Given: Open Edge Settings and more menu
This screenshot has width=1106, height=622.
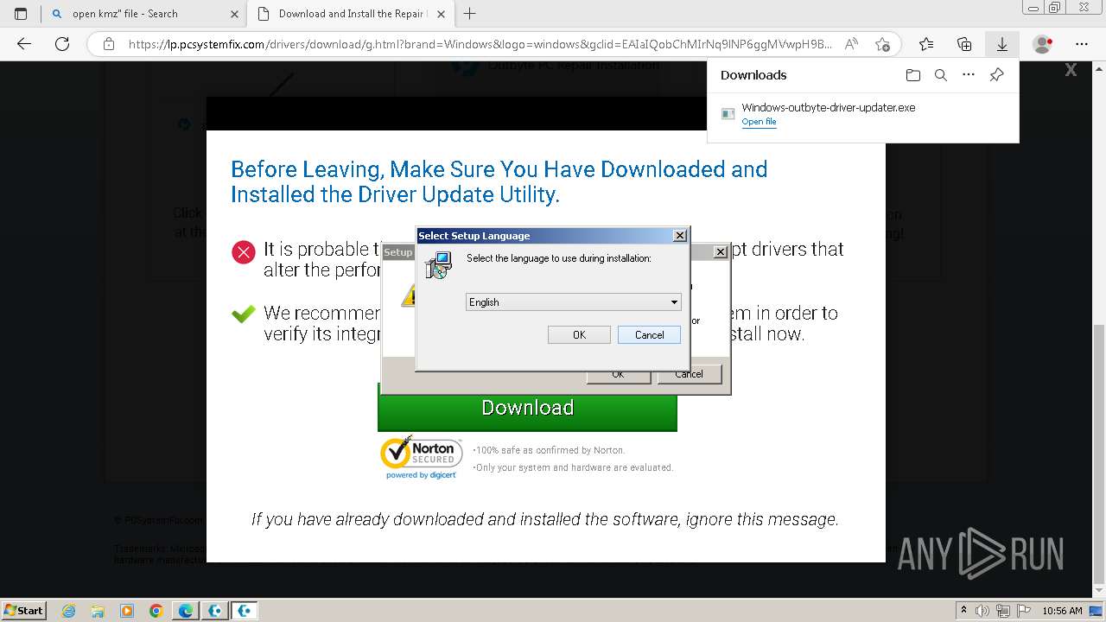Looking at the screenshot, I should pyautogui.click(x=1082, y=44).
